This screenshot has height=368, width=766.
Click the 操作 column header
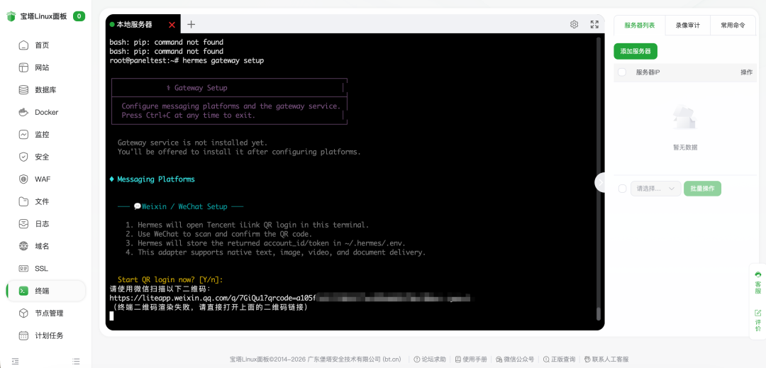(x=746, y=72)
